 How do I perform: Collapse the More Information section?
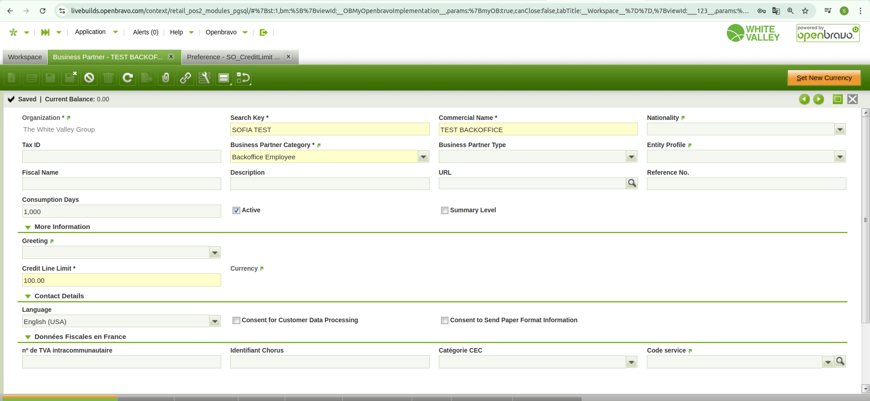coord(28,227)
